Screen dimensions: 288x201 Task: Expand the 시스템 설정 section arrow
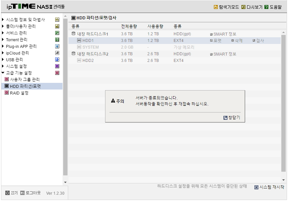(3, 66)
